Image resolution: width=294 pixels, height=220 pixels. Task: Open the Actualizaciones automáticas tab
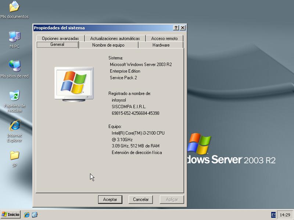click(x=115, y=38)
